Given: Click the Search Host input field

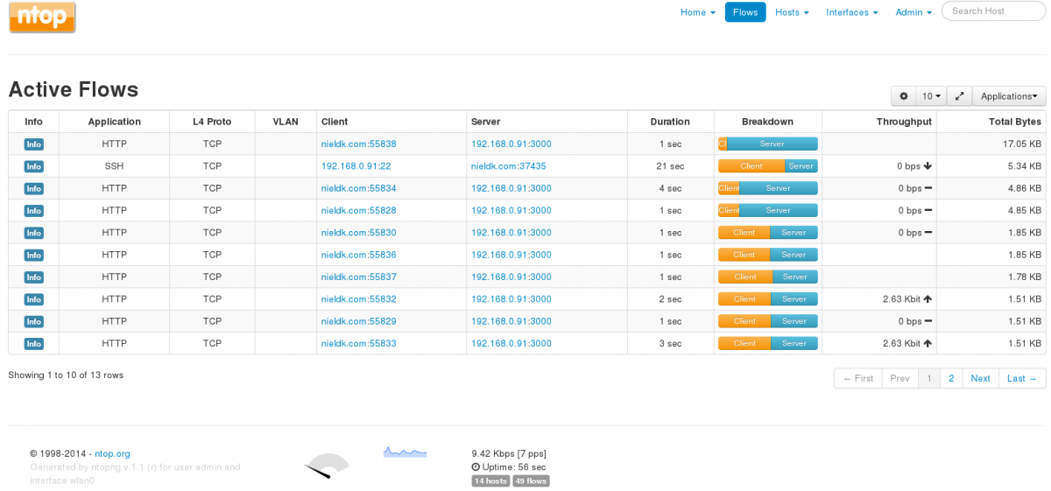Looking at the screenshot, I should (991, 11).
